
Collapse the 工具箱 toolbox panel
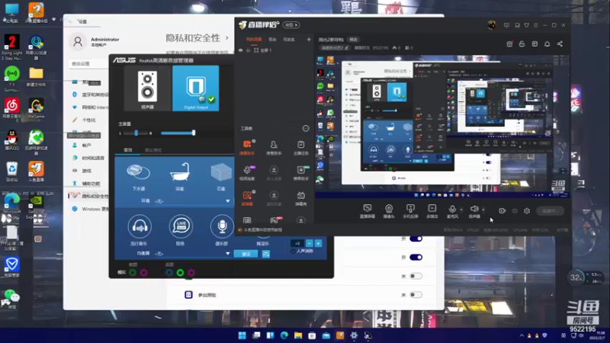(306, 128)
